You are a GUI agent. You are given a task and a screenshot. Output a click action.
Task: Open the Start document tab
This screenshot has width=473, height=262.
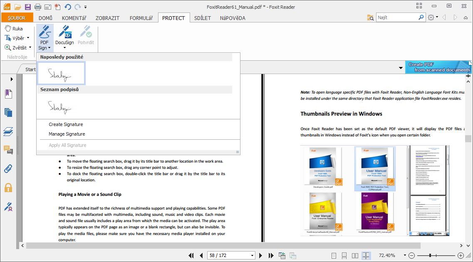[30, 69]
